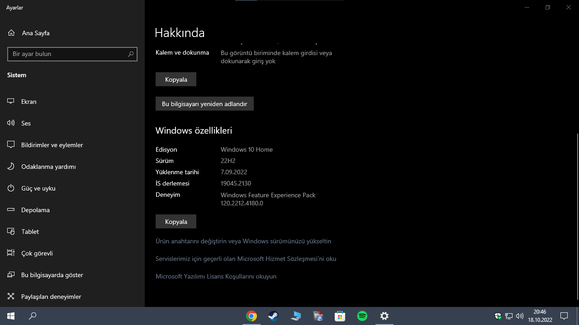Viewport: 579px width, 325px height.
Task: Click the volume icon in the system tray
Action: point(520,316)
